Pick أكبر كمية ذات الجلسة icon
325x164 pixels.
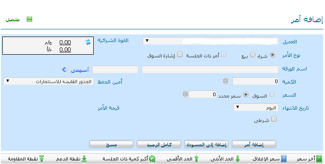[153, 159]
